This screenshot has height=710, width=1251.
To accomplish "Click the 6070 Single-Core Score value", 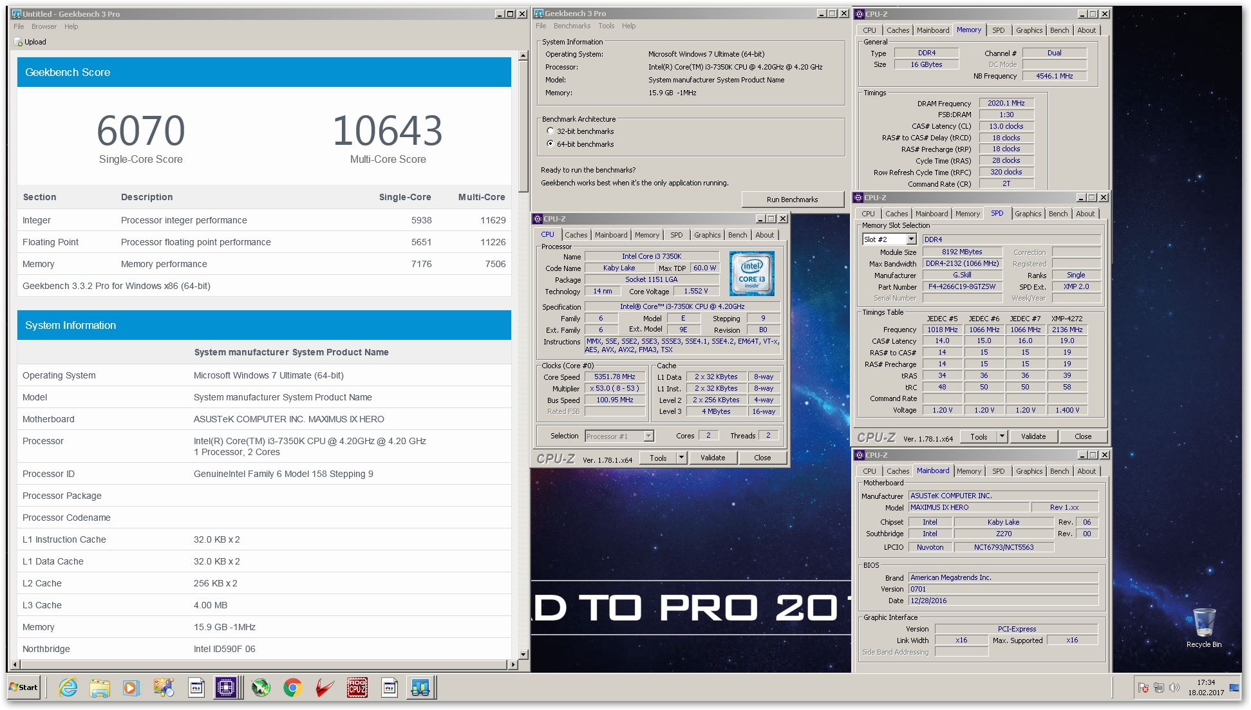I will (141, 131).
